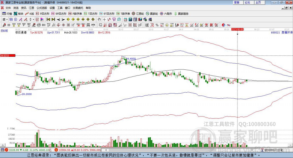Viewport: 293px width, 158px height.
Task: Open the P数字表 tool
Action: [x=75, y=14]
